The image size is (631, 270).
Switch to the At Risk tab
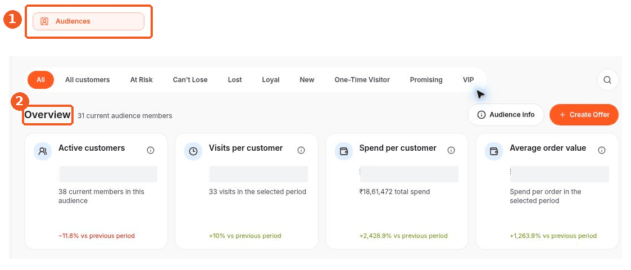(x=141, y=80)
